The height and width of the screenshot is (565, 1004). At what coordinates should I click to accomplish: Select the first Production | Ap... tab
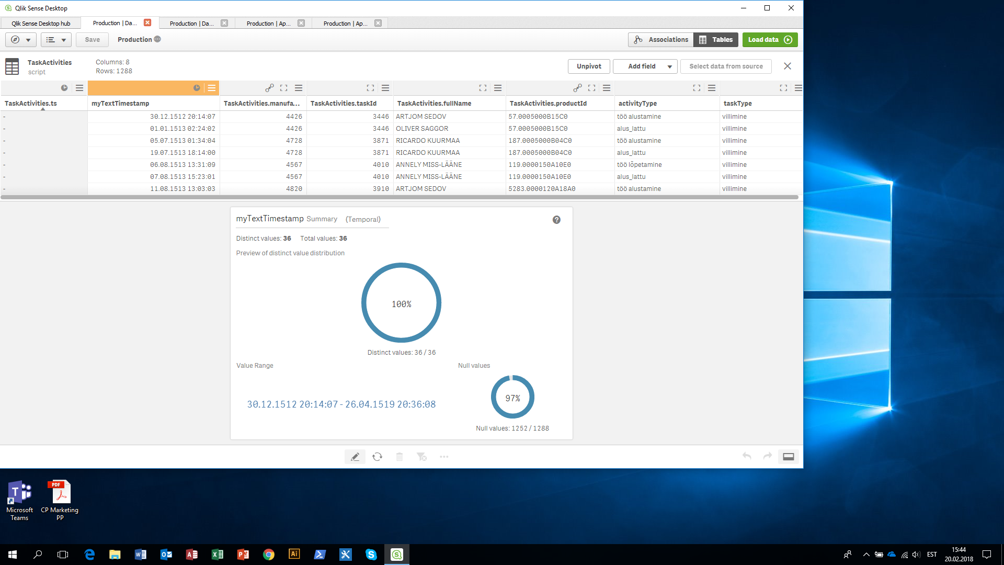(x=268, y=23)
